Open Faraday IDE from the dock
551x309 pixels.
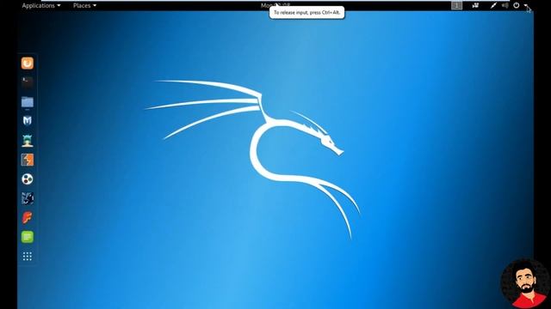pyautogui.click(x=27, y=217)
